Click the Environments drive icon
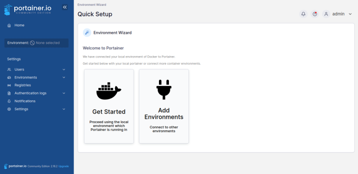This screenshot has height=174, width=358. (9, 77)
